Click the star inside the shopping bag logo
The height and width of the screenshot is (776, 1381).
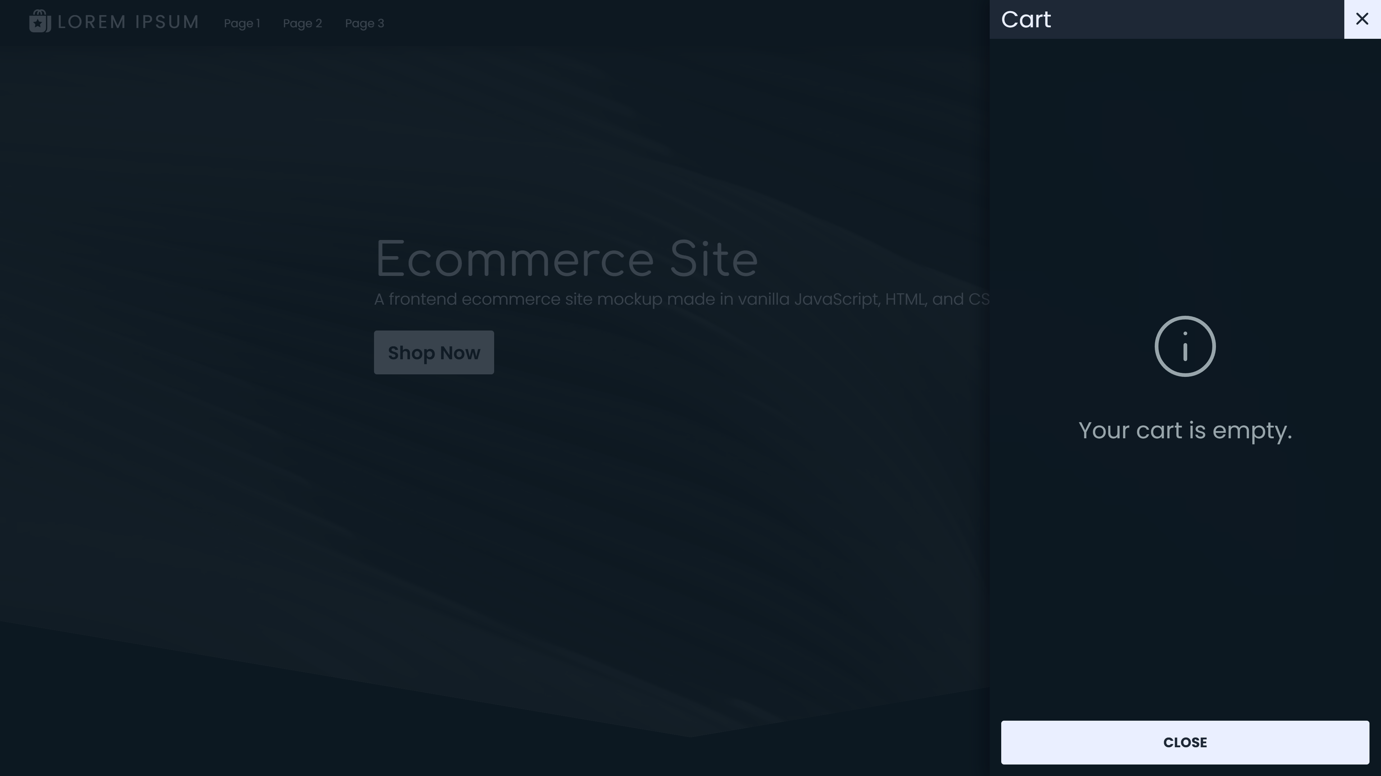click(37, 24)
